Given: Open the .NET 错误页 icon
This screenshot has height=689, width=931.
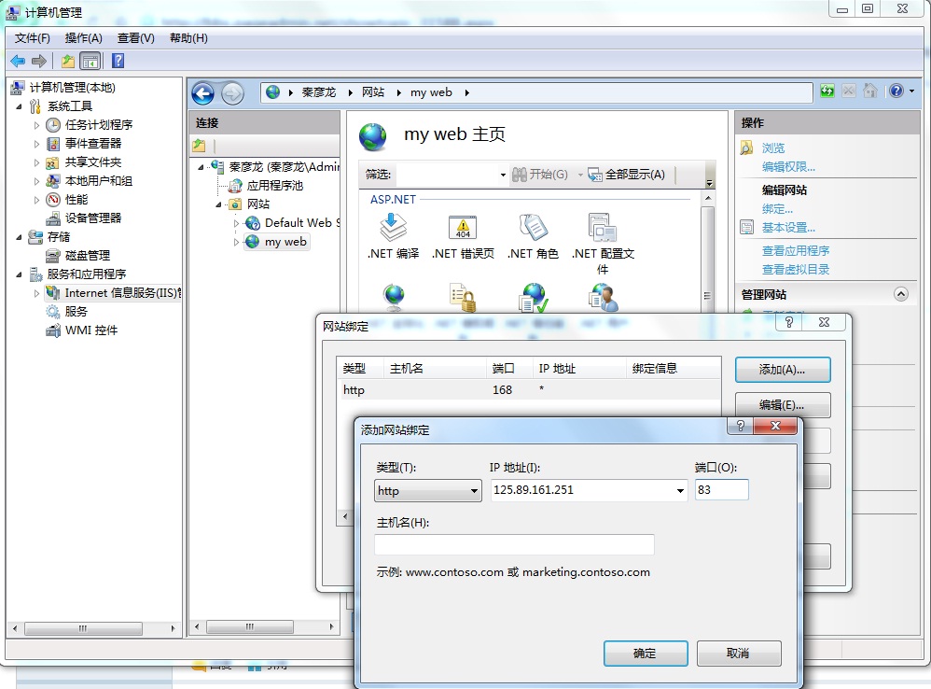Looking at the screenshot, I should tap(463, 229).
